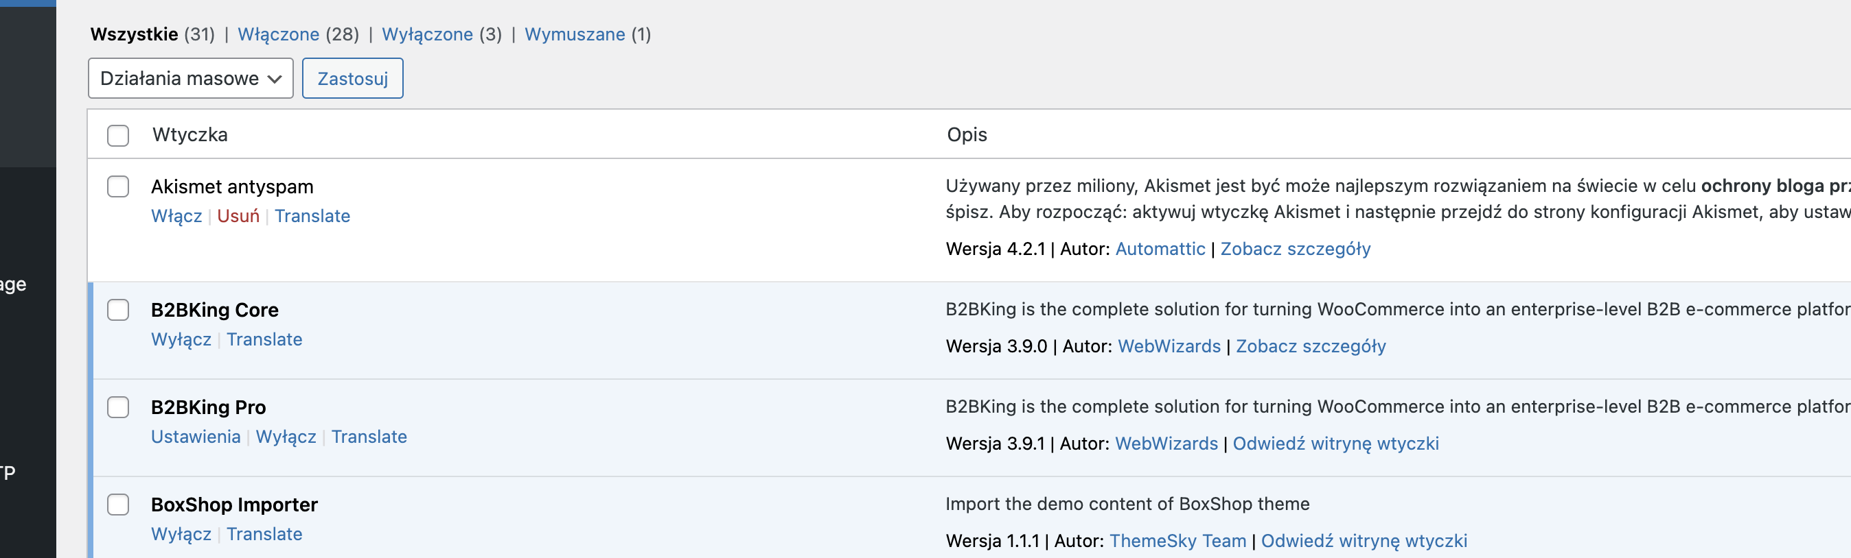Screen dimensions: 1851x558
Task: Click Wyłącz under B2BKing Pro
Action: coord(286,437)
